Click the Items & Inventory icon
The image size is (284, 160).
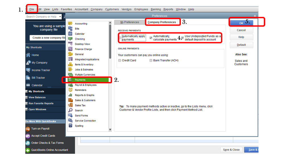tap(70, 64)
